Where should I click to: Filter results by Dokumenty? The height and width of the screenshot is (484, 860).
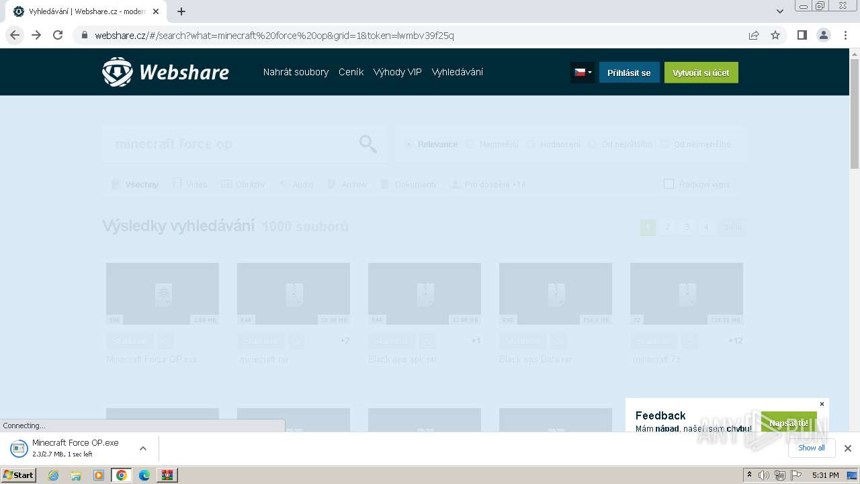coord(408,184)
